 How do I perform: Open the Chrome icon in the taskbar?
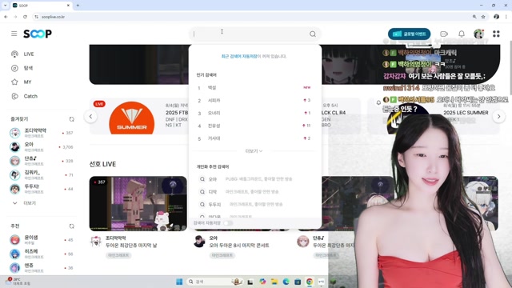[310, 282]
